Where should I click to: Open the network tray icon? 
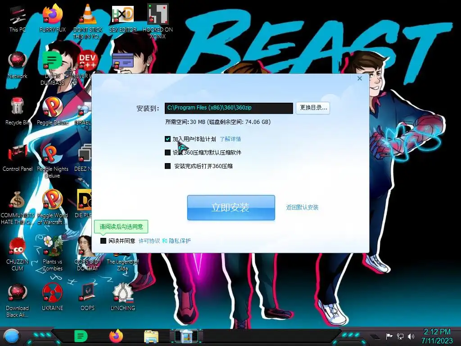[400, 336]
